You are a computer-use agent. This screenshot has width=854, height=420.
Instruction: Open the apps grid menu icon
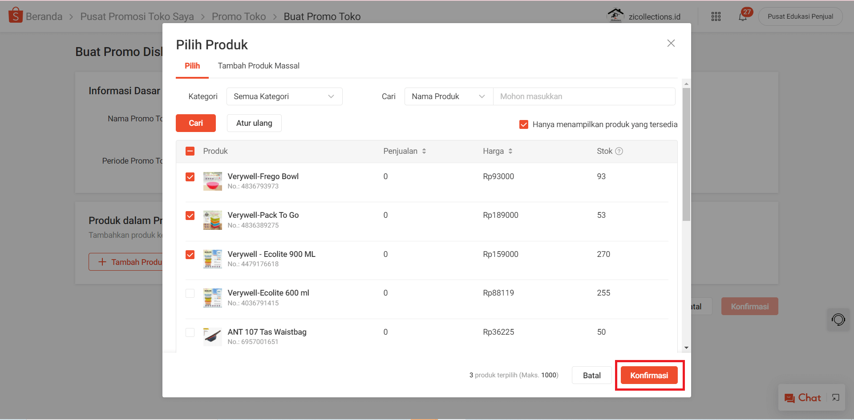[716, 16]
